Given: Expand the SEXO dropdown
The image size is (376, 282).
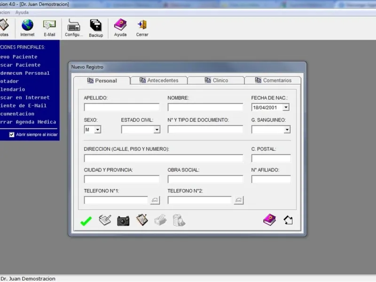Looking at the screenshot, I should coord(97,130).
